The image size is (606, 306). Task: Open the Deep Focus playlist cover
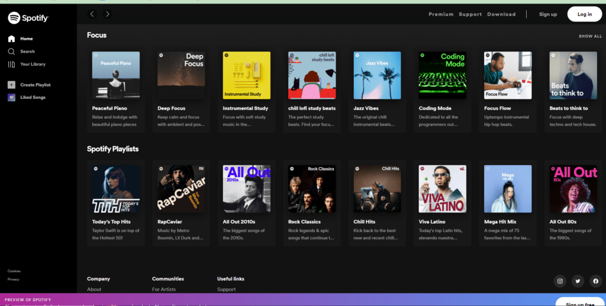point(181,75)
